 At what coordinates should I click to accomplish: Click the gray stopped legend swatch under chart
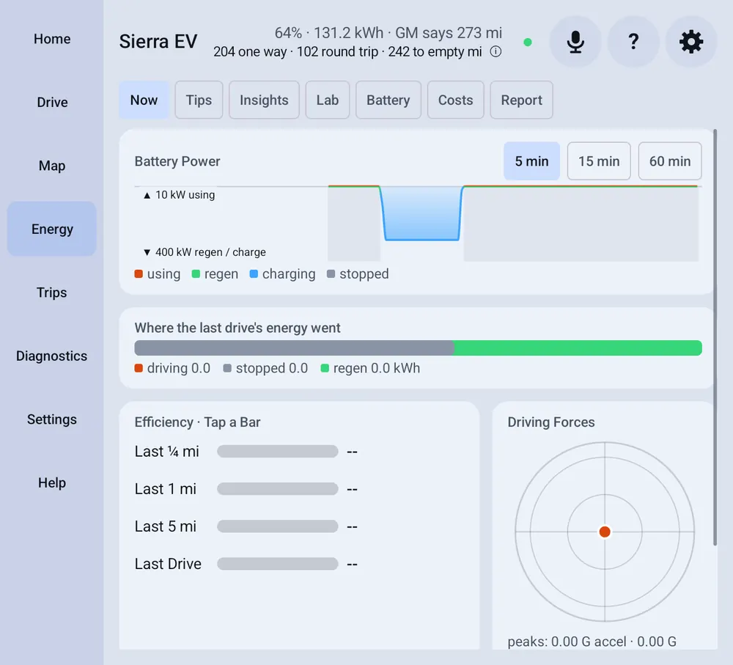point(331,274)
